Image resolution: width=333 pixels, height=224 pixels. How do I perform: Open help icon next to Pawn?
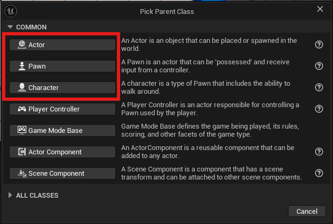point(319,66)
